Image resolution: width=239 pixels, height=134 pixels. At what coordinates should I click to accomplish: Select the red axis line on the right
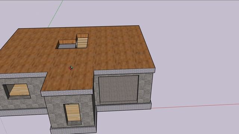click(195, 106)
